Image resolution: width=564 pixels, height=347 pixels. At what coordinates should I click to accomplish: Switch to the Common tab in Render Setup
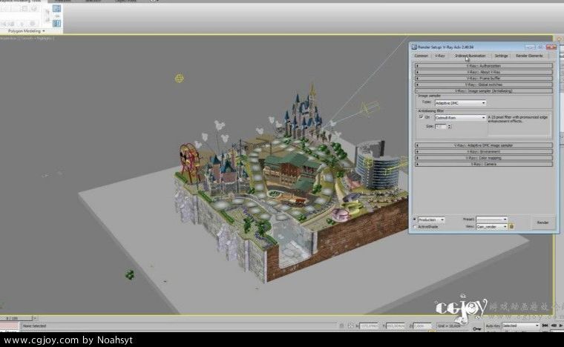[x=421, y=56]
